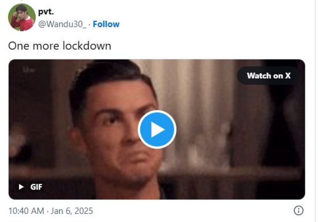Open the 10:40 AM timestamp link
The width and height of the screenshot is (320, 222).
[x=26, y=211]
